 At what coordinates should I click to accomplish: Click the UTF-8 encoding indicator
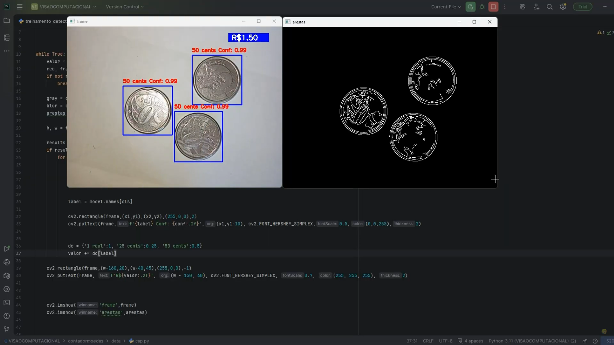pyautogui.click(x=445, y=341)
